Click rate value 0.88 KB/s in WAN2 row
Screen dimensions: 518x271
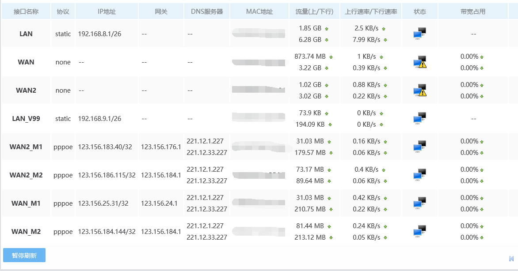click(x=366, y=84)
